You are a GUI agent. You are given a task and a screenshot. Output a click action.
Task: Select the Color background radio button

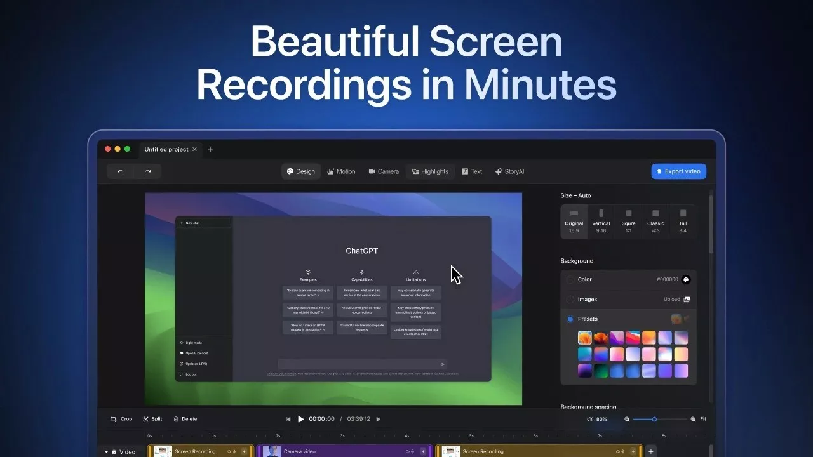570,279
